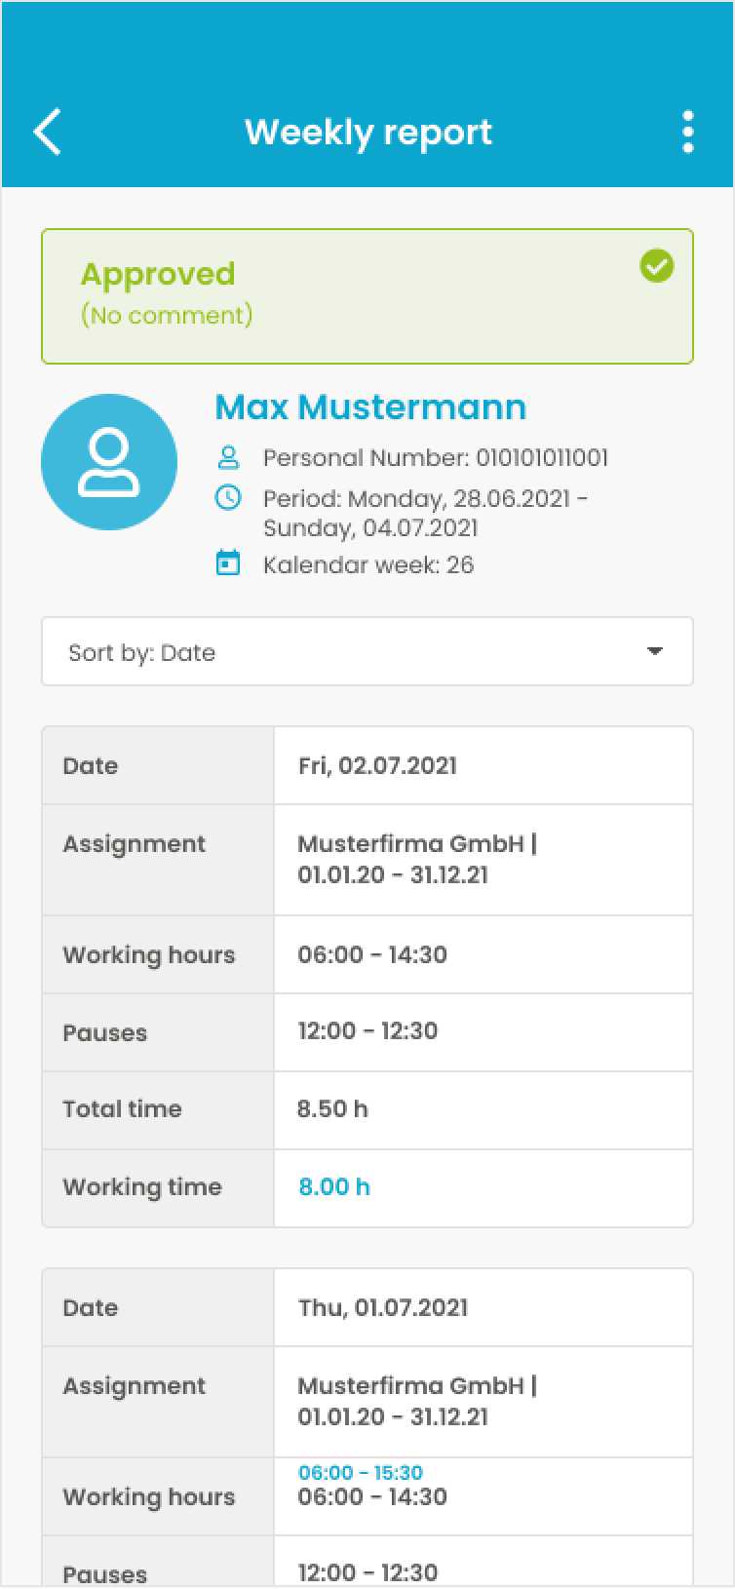Select the Approved status banner
Image resolution: width=735 pixels, height=1589 pixels.
click(x=367, y=296)
